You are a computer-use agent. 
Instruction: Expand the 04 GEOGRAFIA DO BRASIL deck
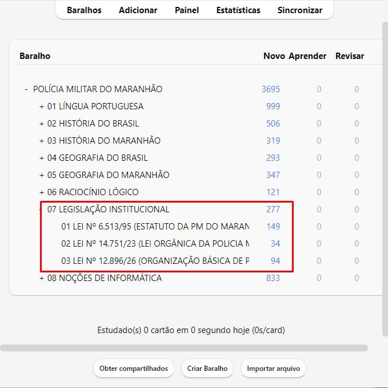pos(42,158)
